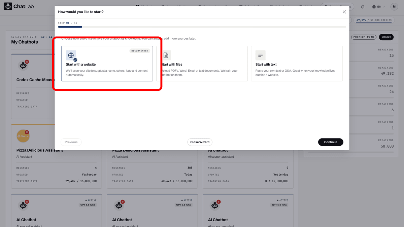Click the Continue button

point(331,142)
